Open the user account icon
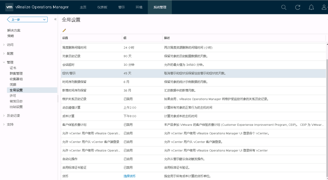 pos(324,7)
